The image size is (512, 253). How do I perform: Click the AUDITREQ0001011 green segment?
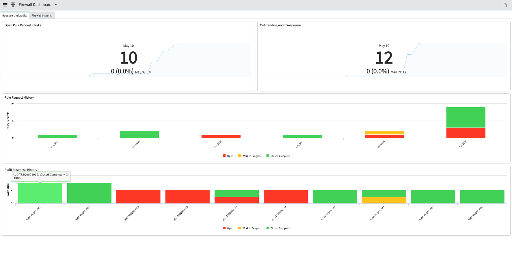coord(384,193)
